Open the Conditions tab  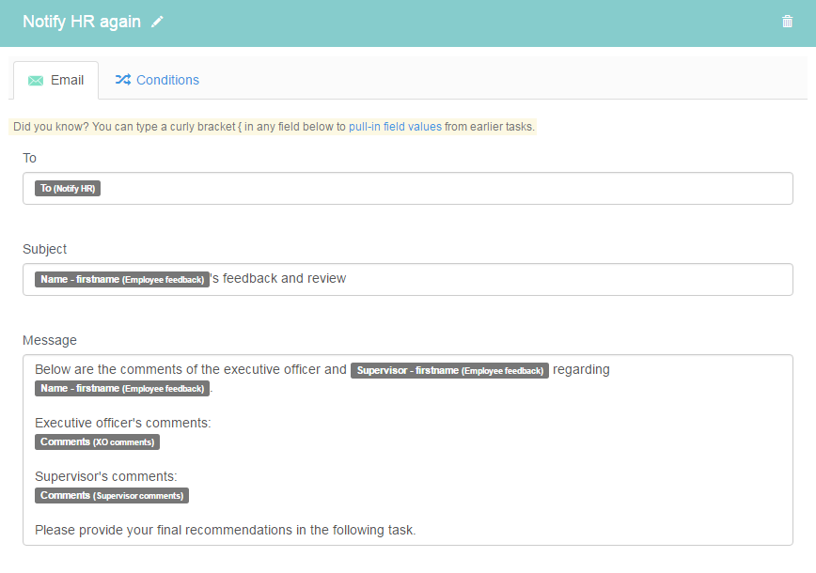coord(157,80)
